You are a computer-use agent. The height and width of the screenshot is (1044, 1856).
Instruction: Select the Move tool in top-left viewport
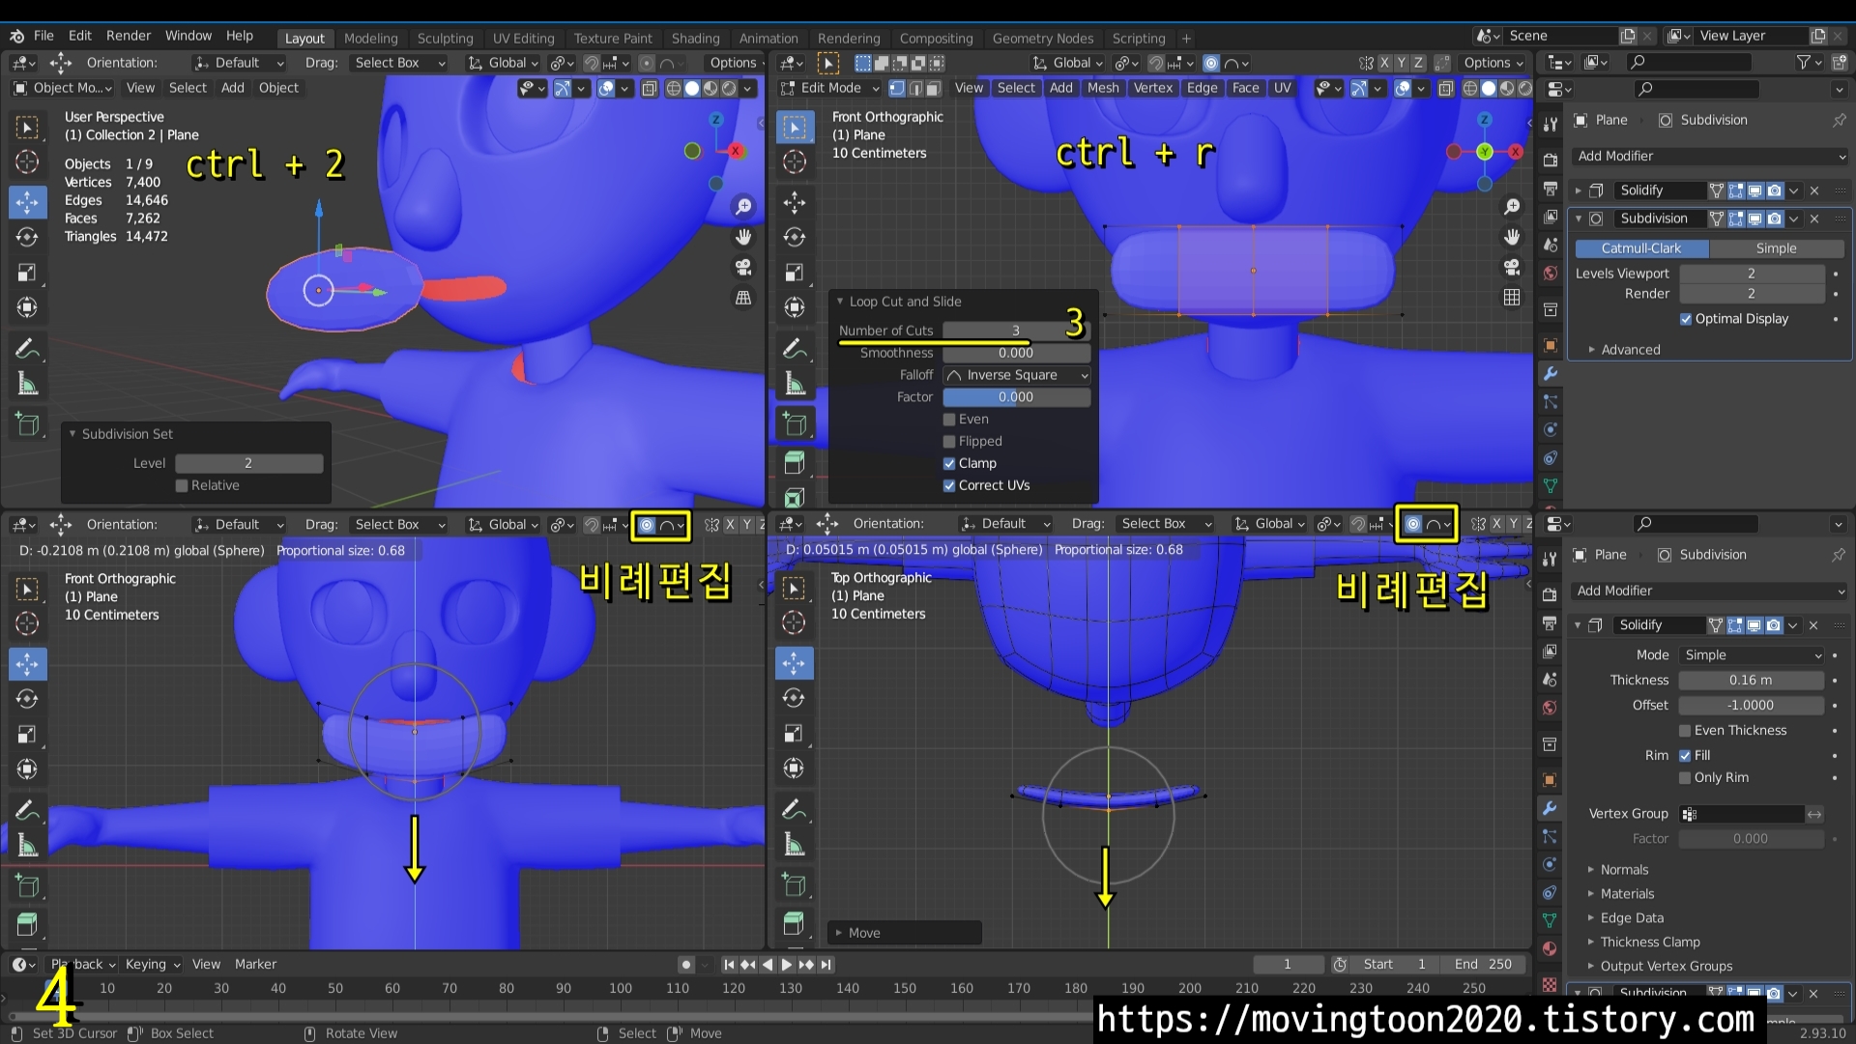[27, 202]
